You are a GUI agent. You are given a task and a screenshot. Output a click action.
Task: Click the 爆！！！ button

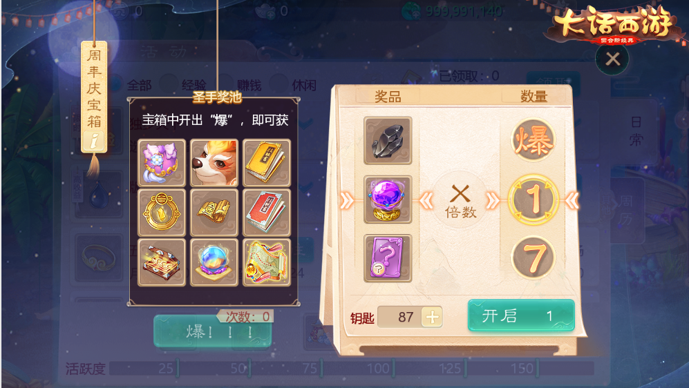[213, 331]
